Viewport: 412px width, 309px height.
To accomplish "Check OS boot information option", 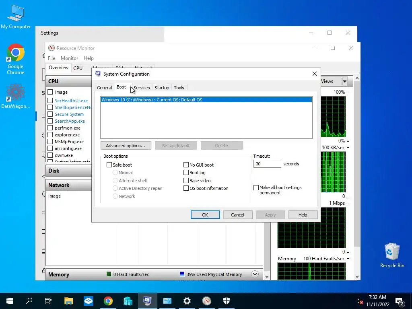I will [186, 188].
